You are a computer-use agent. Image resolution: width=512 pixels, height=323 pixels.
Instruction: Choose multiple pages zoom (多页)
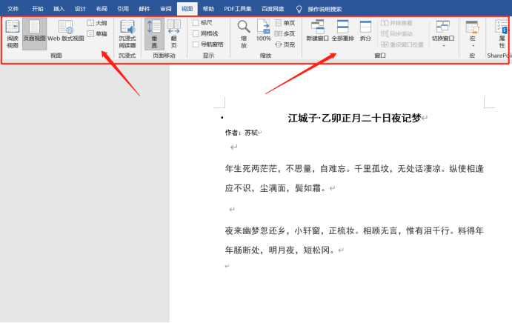(285, 33)
